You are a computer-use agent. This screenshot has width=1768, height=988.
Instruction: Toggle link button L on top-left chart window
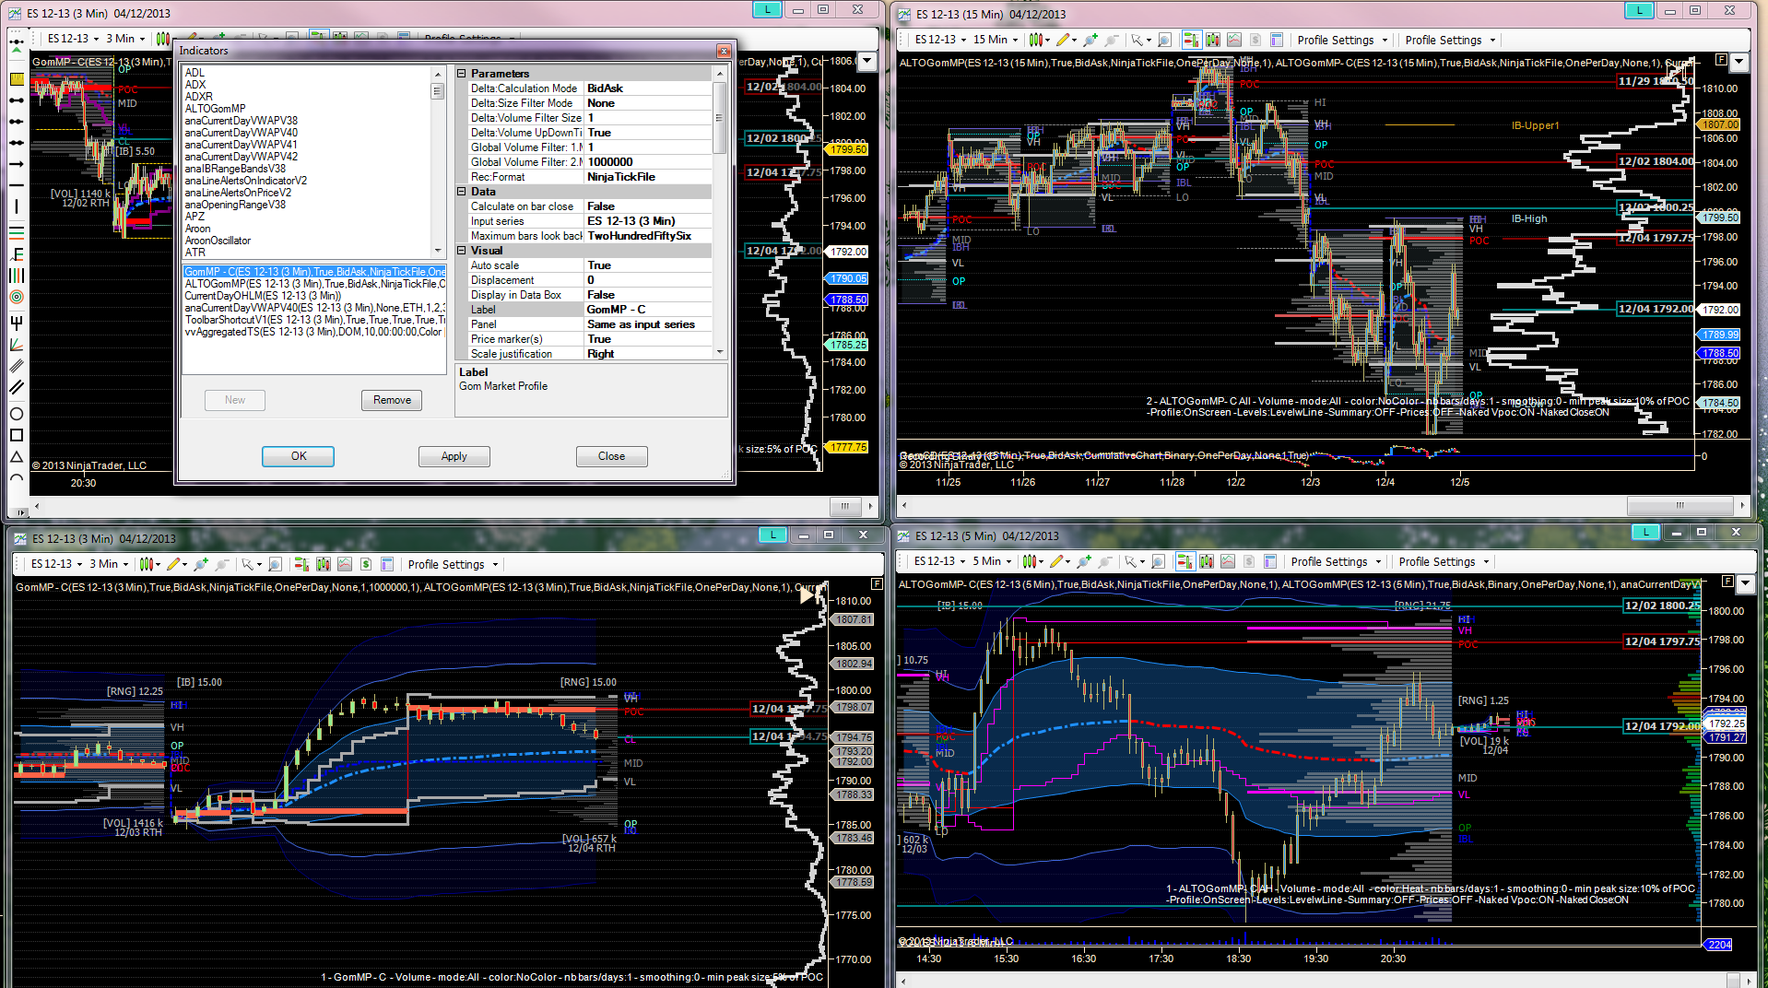click(x=767, y=10)
